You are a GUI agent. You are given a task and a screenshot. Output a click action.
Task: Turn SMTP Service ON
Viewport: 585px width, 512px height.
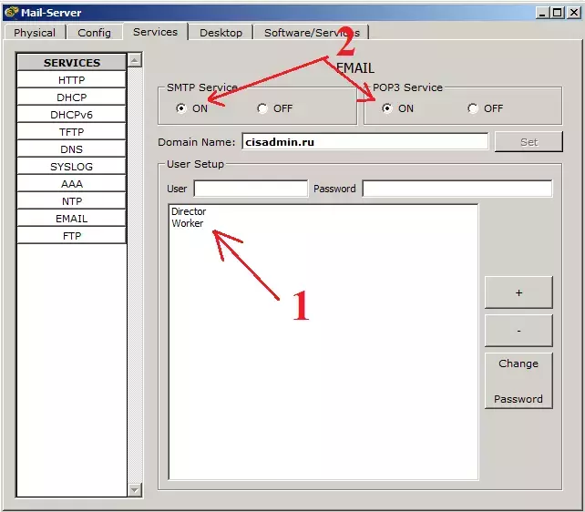pos(181,108)
